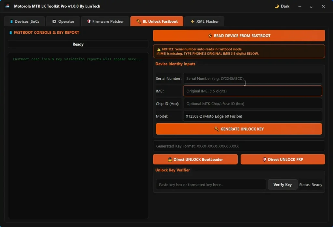Click the Fastboot Console header icon

tap(11, 33)
